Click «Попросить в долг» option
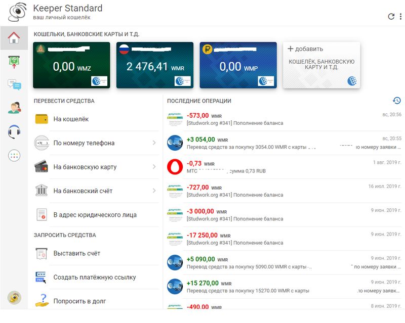Screen dimensions: 405x323 click(80, 301)
